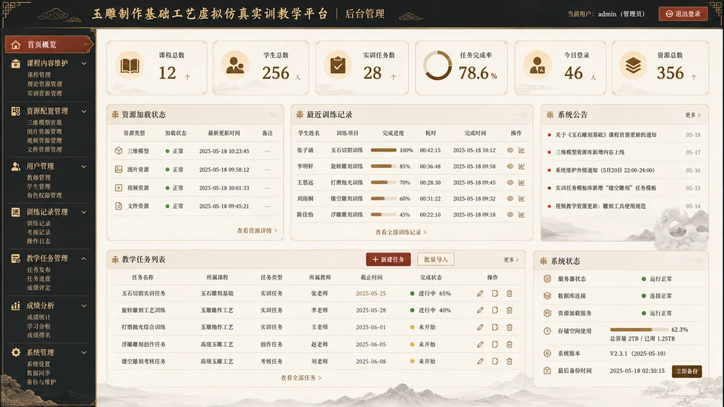Collapse the 用户管理 section chevron
The height and width of the screenshot is (407, 724).
(x=84, y=166)
